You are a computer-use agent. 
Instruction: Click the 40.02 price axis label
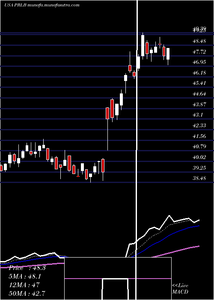tap(199, 157)
